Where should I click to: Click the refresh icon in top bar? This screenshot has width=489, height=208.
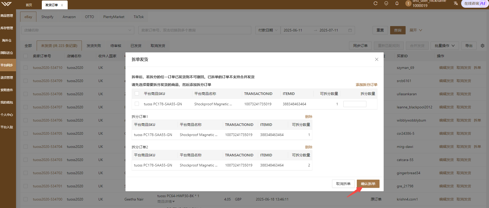375,3
